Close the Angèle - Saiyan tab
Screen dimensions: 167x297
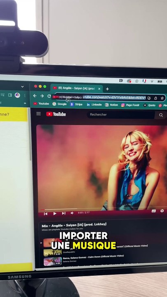pos(99,89)
